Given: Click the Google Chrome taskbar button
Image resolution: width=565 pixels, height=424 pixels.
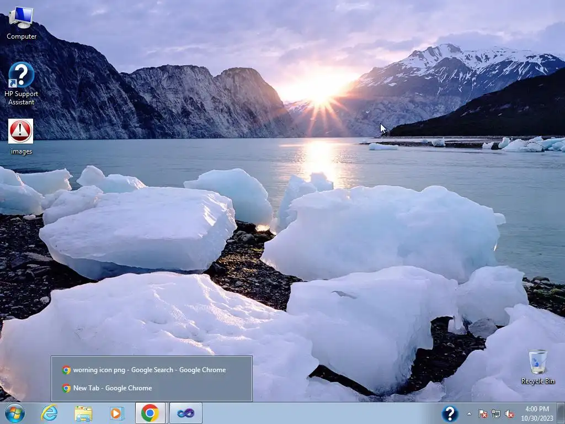Looking at the screenshot, I should point(150,413).
